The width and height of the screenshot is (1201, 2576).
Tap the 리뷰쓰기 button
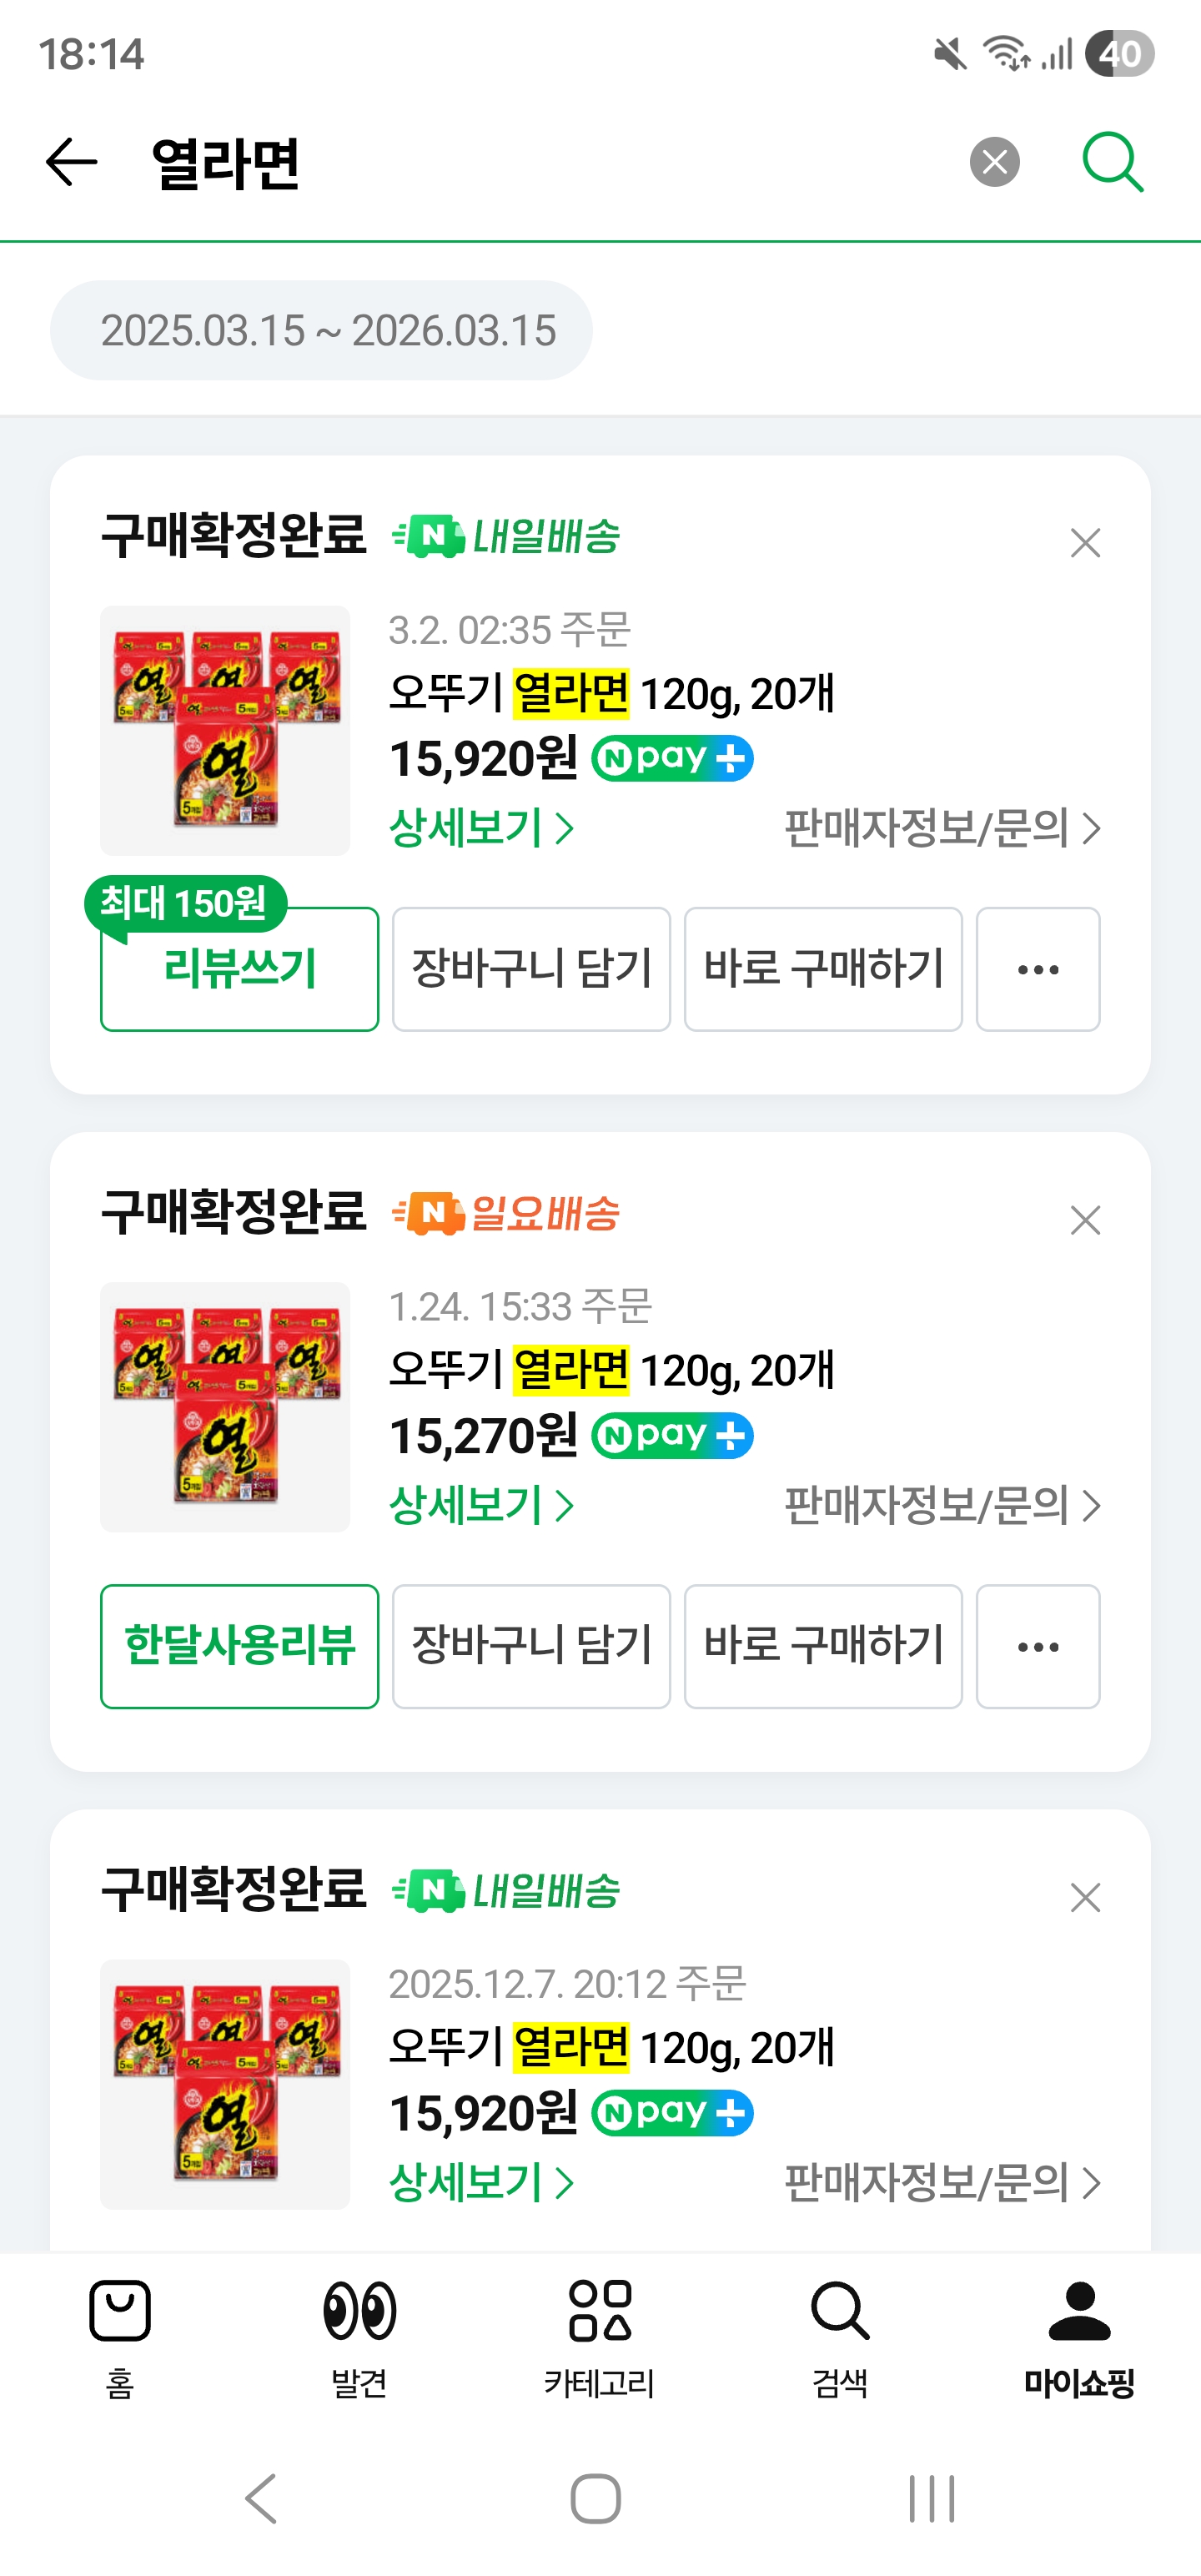[x=240, y=969]
